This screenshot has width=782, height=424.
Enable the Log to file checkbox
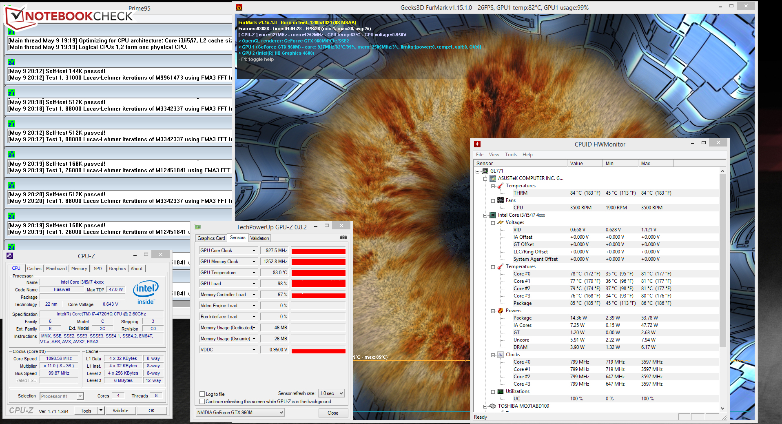[x=202, y=394]
